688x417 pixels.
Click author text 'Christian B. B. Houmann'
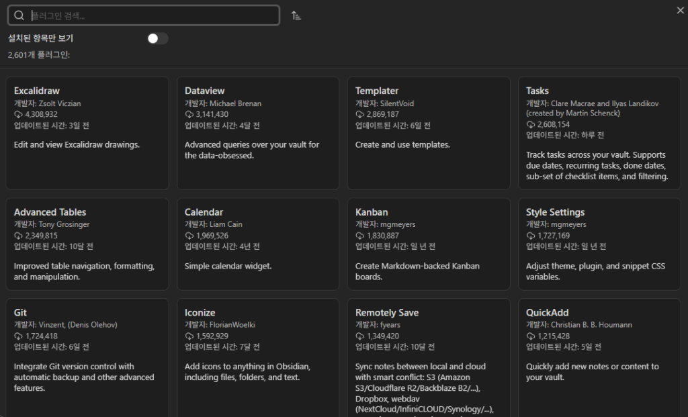(591, 325)
